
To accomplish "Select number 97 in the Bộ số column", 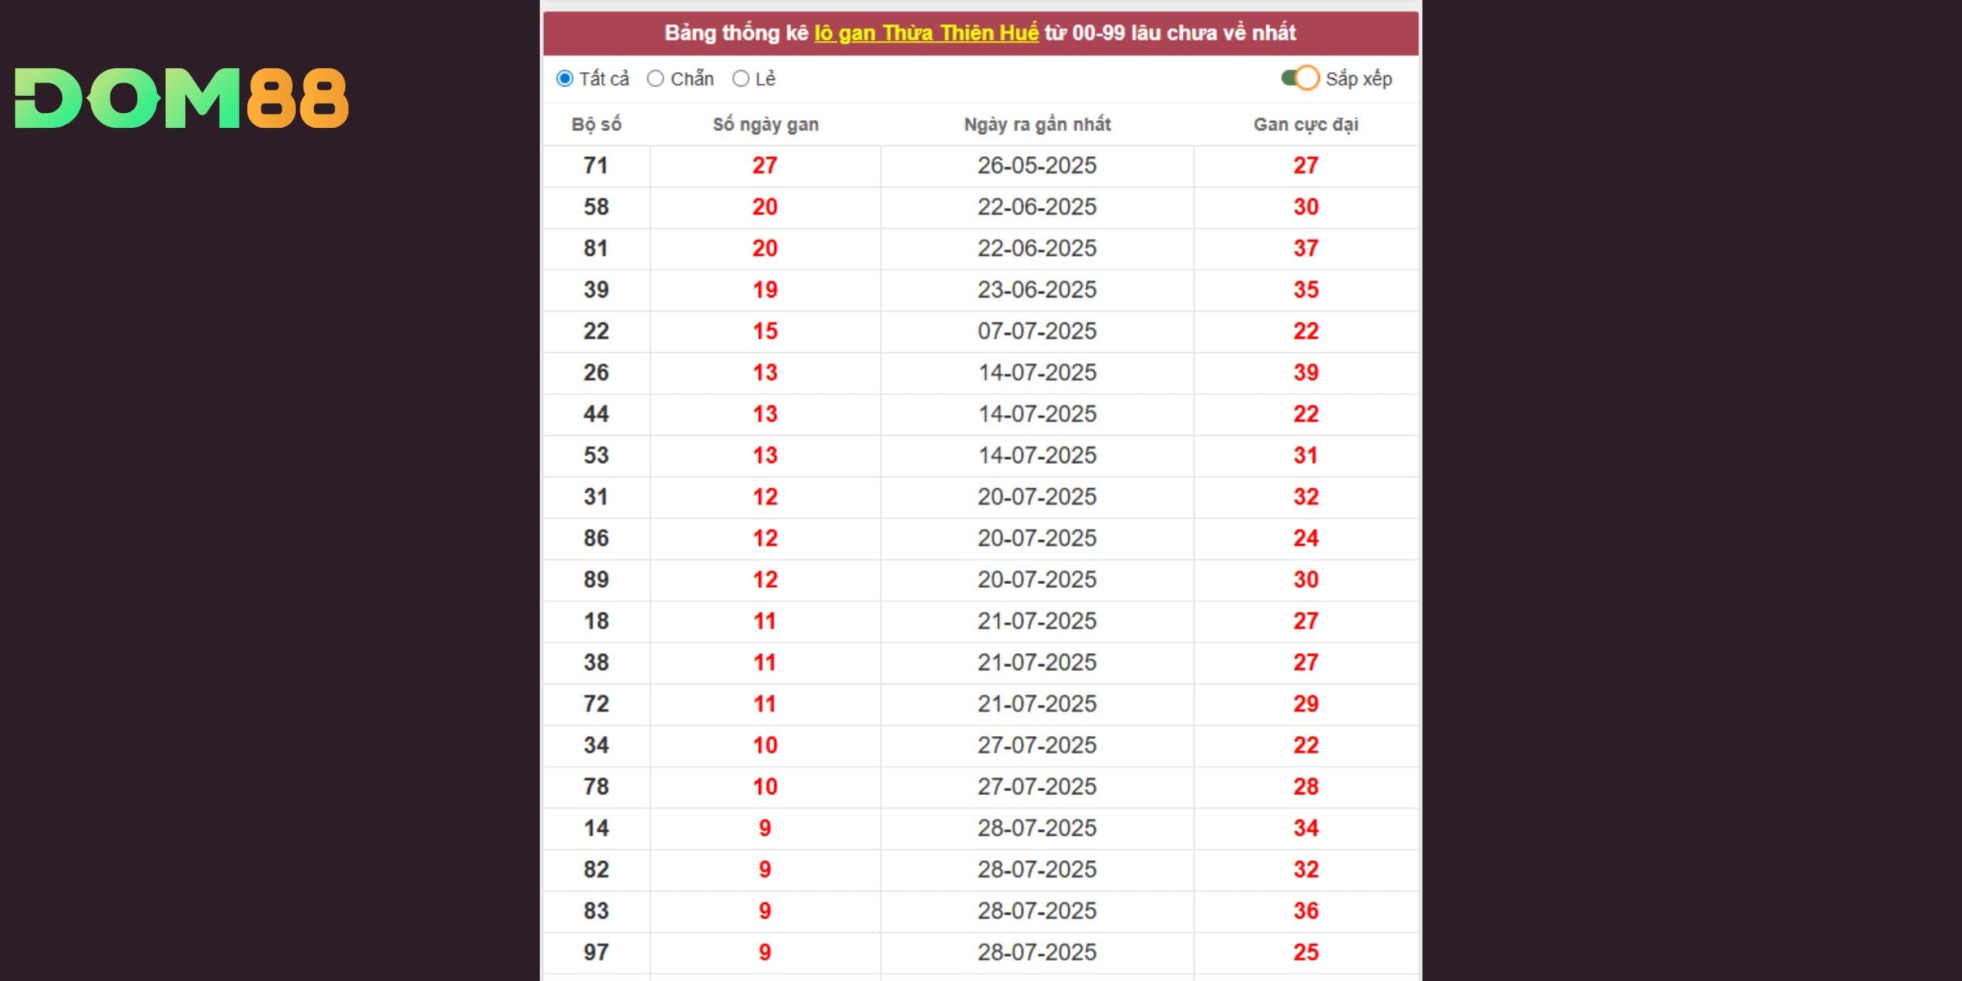I will tap(596, 953).
